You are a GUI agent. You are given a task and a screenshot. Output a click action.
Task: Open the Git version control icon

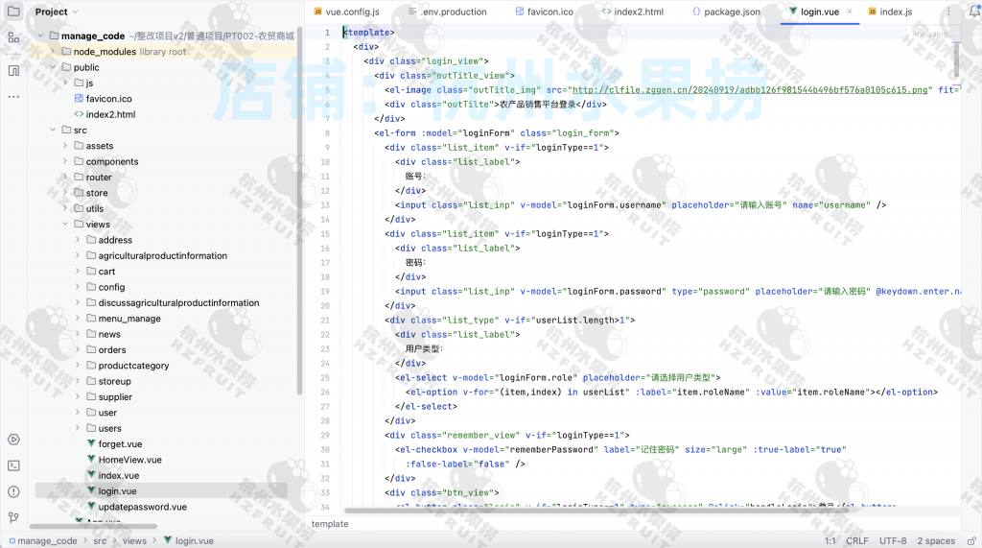pyautogui.click(x=13, y=517)
